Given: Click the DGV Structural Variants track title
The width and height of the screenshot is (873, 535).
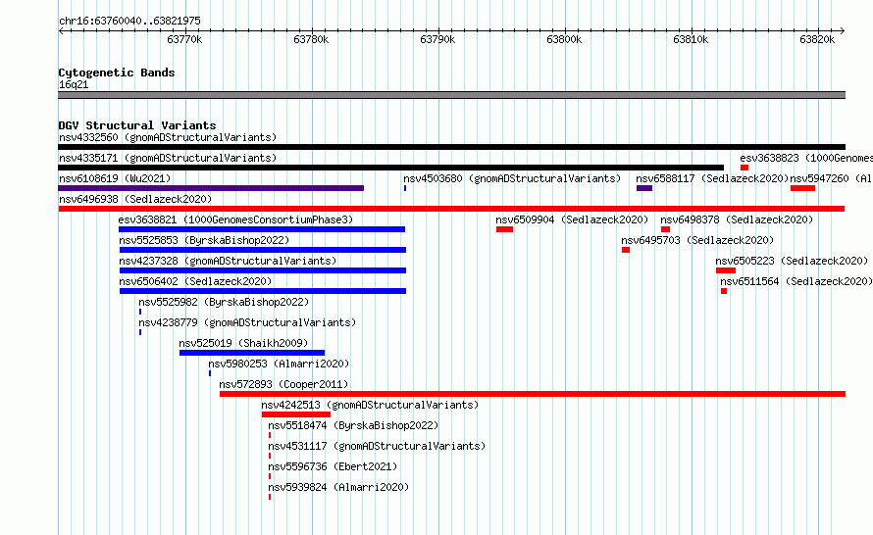Looking at the screenshot, I should [x=137, y=125].
